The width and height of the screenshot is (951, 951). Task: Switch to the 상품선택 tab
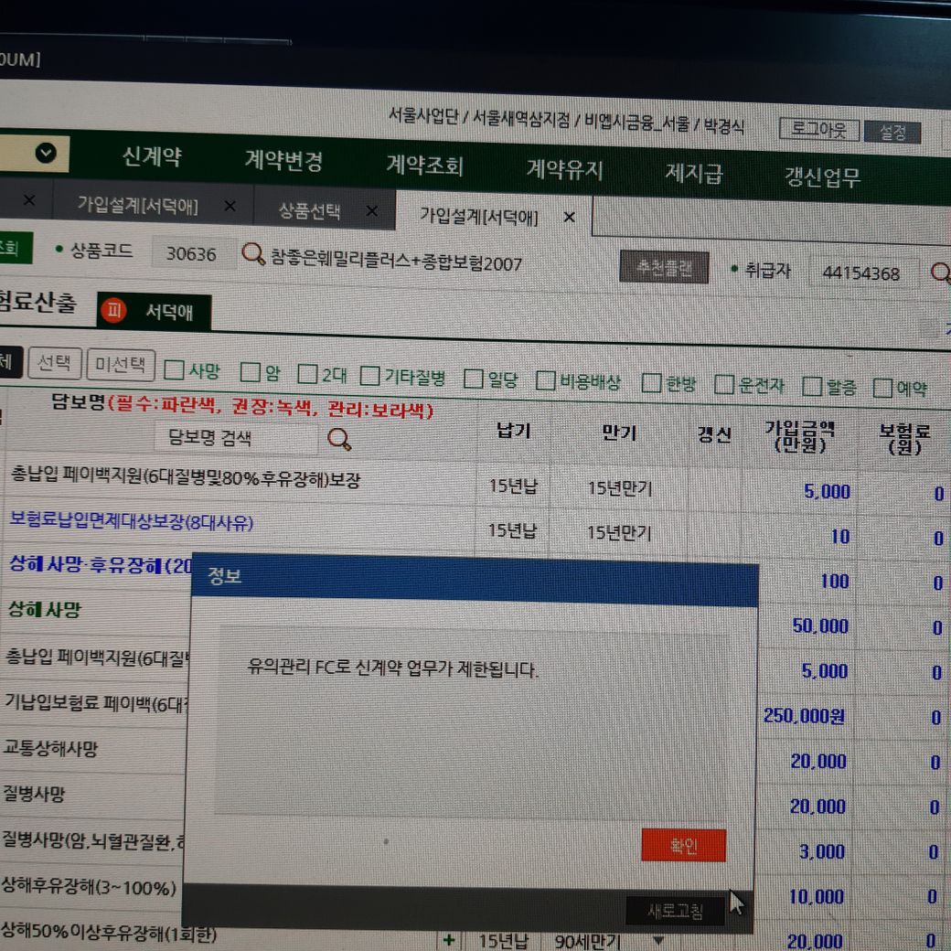(309, 211)
